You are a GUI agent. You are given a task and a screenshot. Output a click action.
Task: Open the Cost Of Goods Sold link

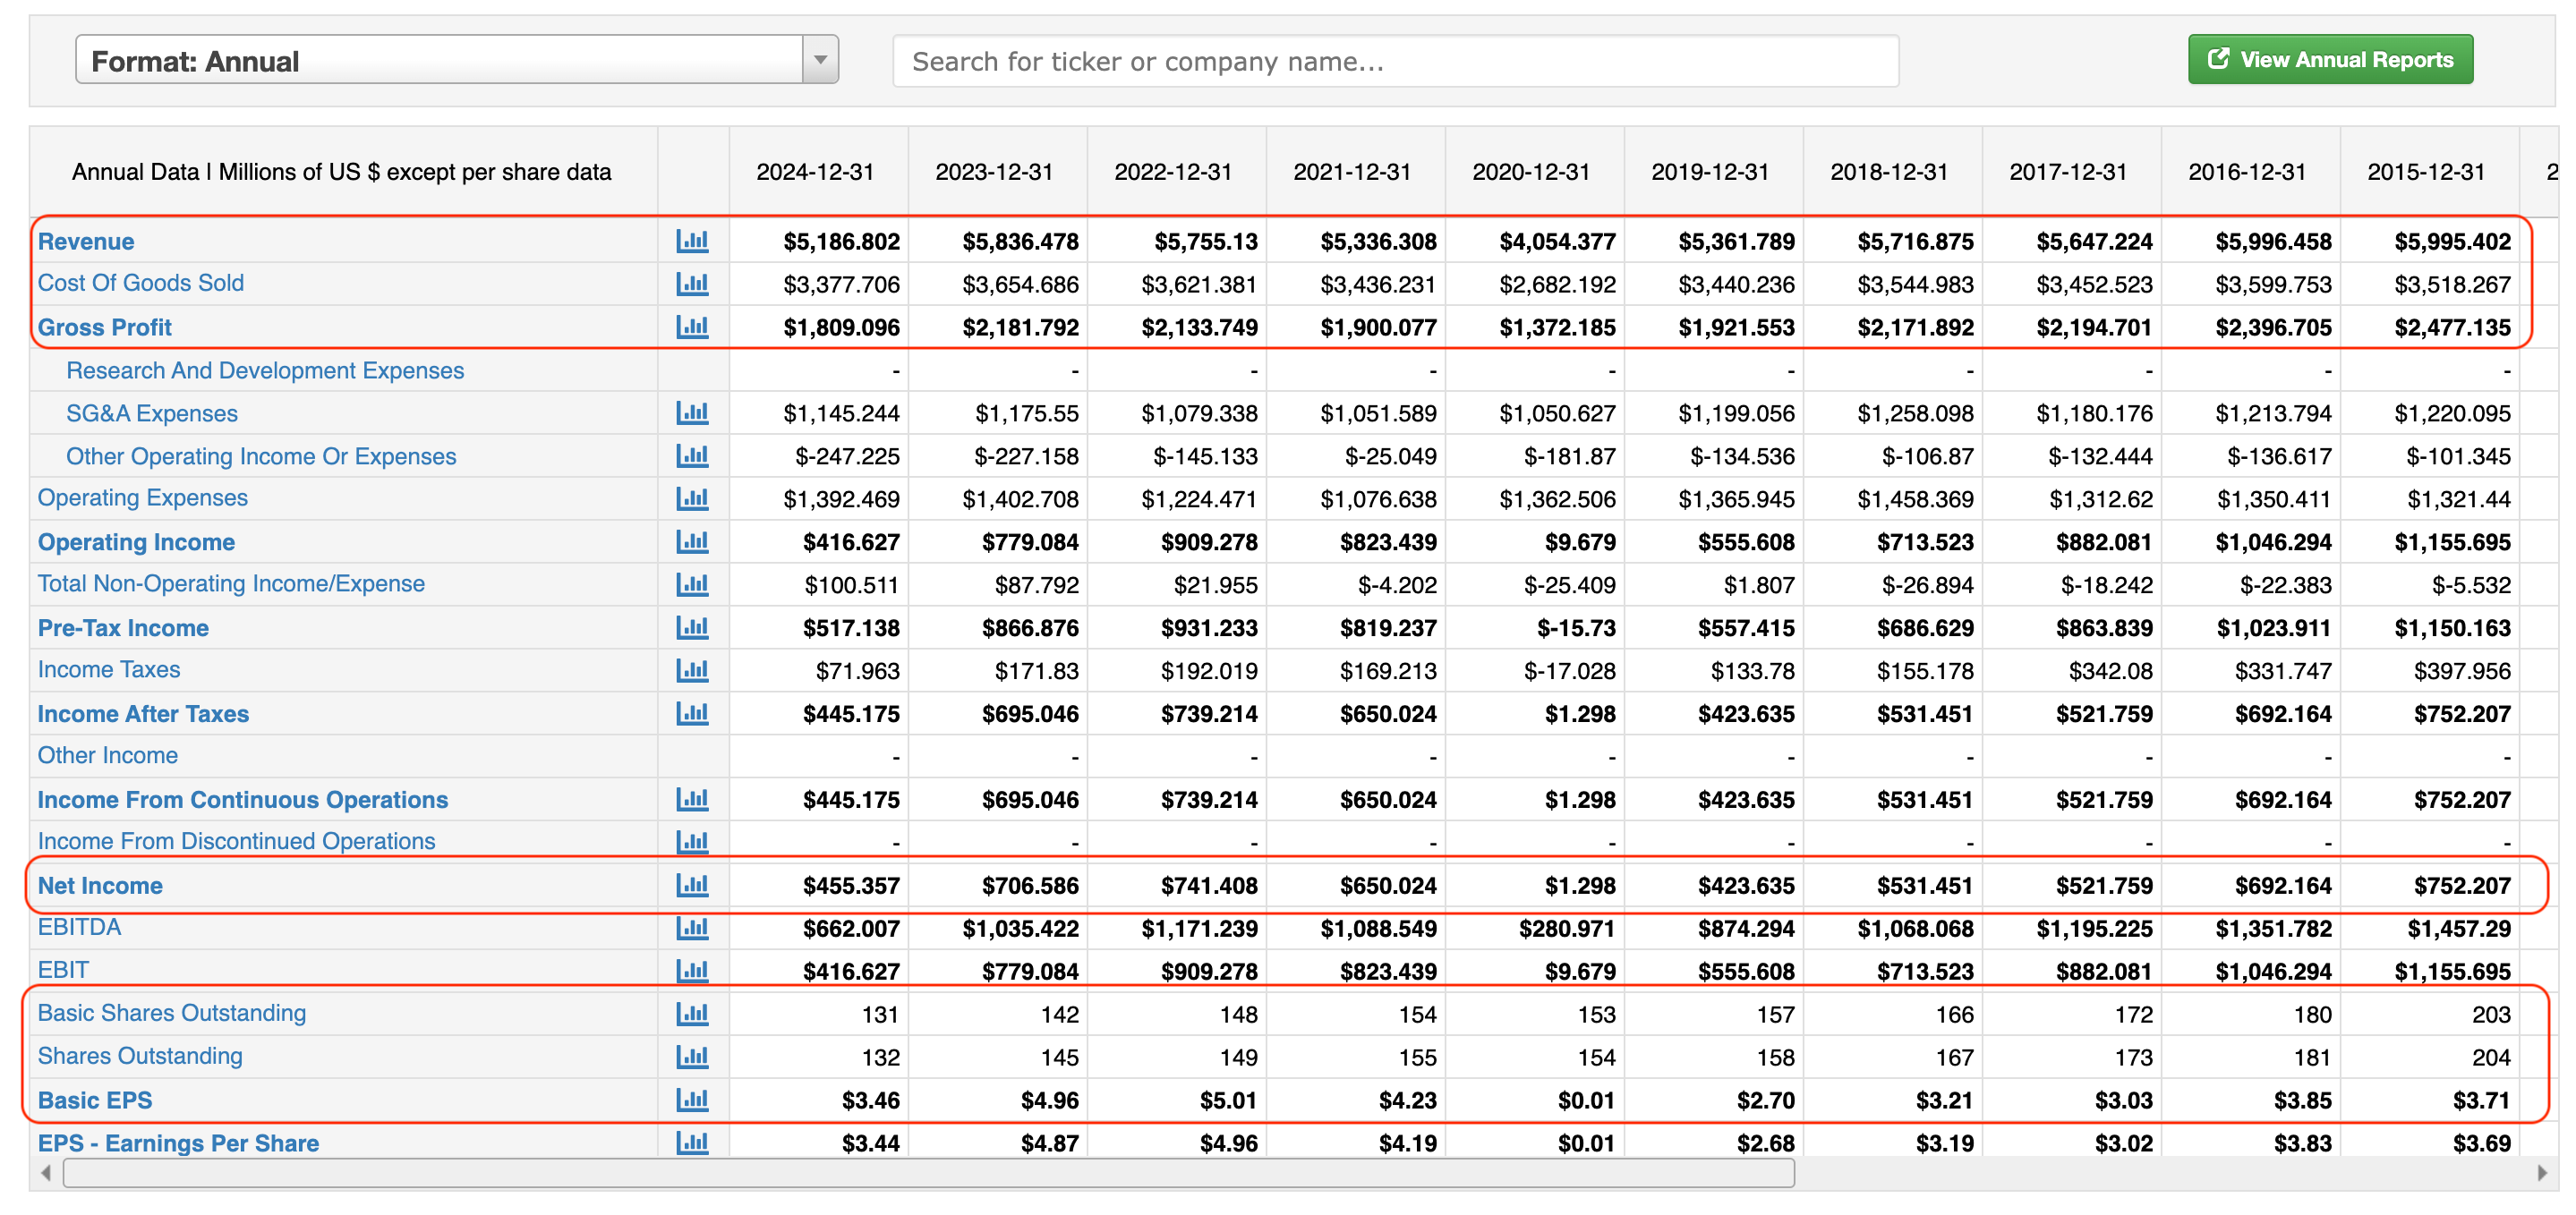coord(141,283)
